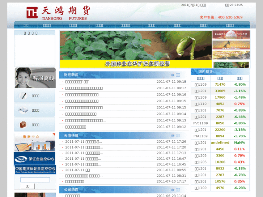The height and width of the screenshot is (197, 263).
Task: Click the price value 33665
Action: pyautogui.click(x=220, y=91)
